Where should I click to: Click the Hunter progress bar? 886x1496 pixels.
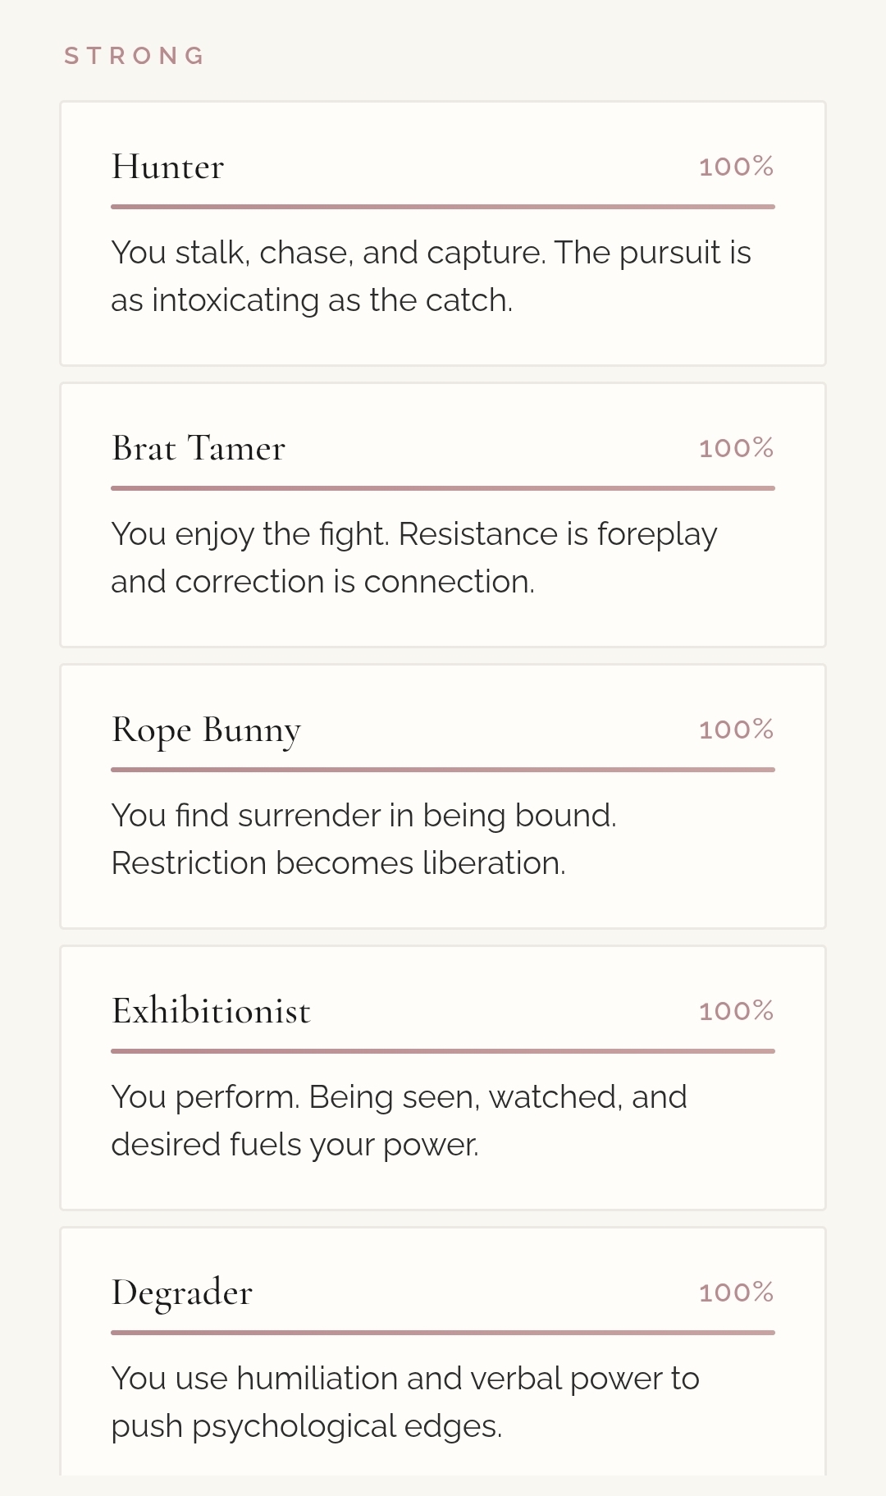[x=443, y=207]
